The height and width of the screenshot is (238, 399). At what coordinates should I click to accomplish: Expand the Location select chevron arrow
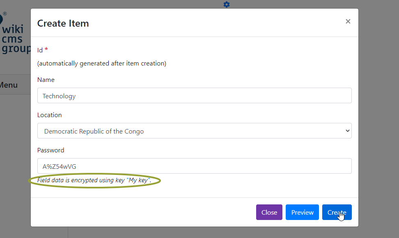[x=347, y=131]
